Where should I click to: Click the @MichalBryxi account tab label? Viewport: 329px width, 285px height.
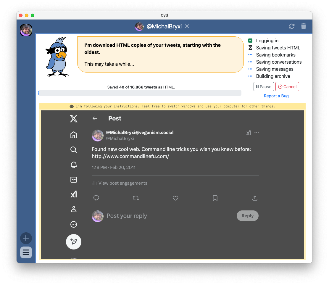click(x=164, y=26)
